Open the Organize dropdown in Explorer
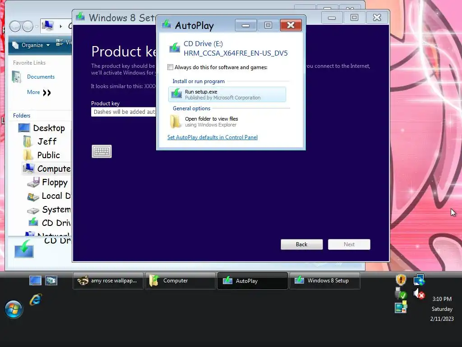The image size is (462, 347). pos(31,45)
